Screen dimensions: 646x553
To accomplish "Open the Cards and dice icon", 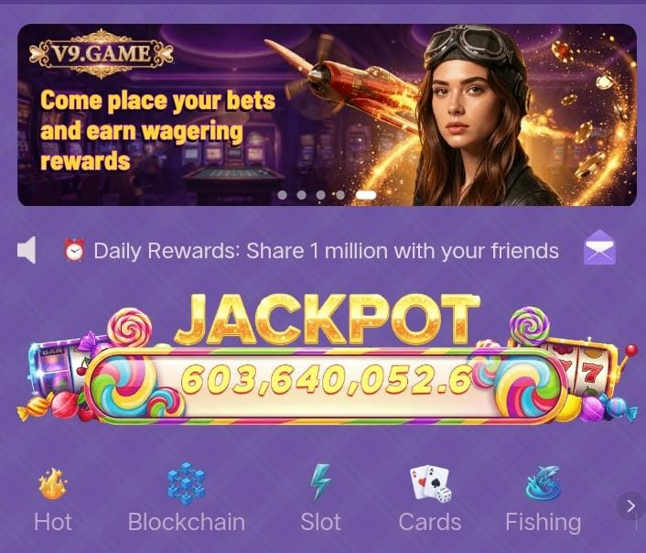I will point(430,484).
